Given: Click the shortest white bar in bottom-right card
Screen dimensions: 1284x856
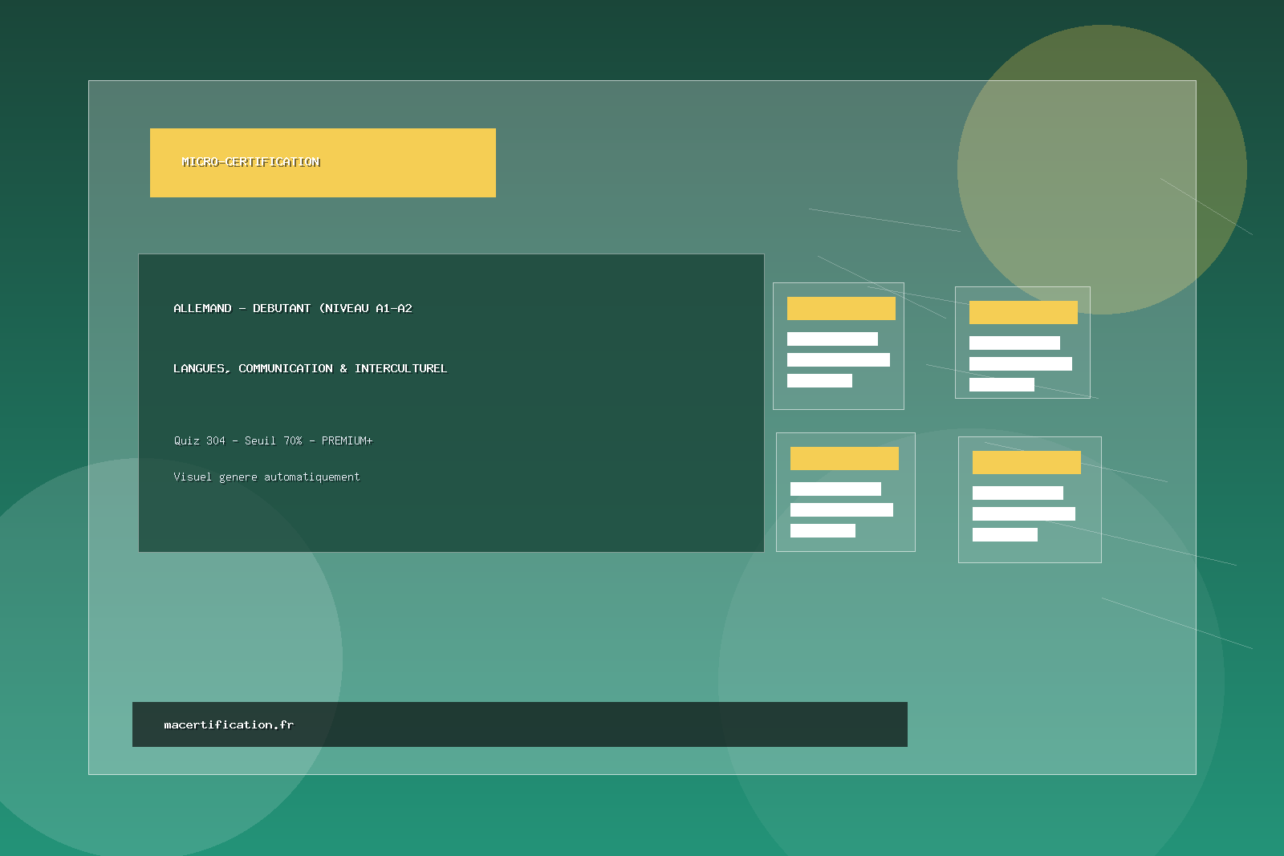Looking at the screenshot, I should coord(1005,534).
